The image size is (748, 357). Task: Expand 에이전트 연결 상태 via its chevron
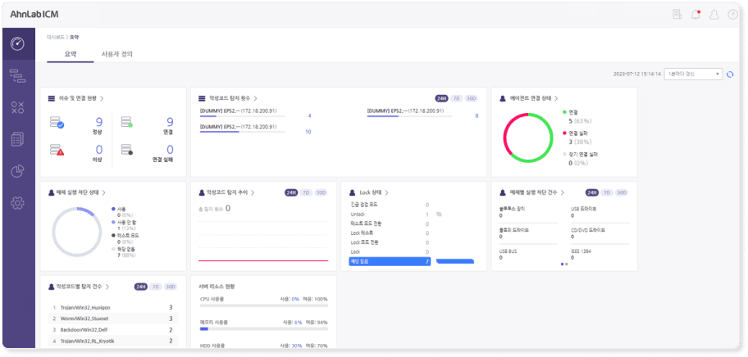tap(556, 98)
